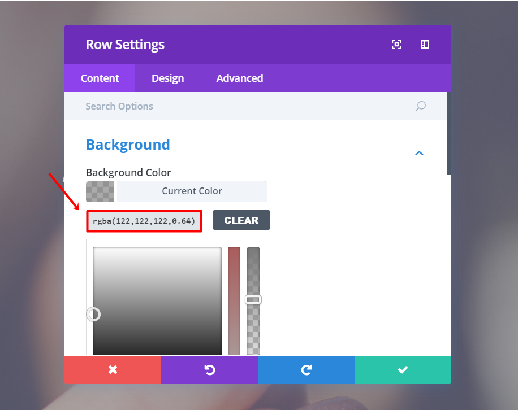
Task: Click the search magnifier icon
Action: 421,106
